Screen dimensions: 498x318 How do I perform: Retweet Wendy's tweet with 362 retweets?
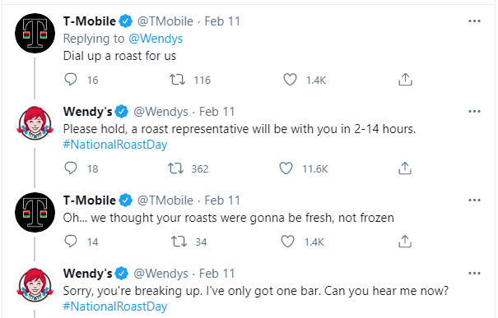coord(175,168)
